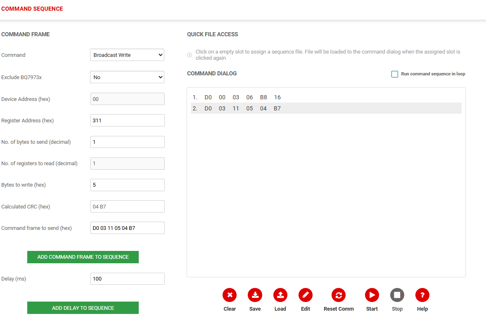Click the Exclude BQ7973x label
The image size is (486, 316).
point(21,77)
